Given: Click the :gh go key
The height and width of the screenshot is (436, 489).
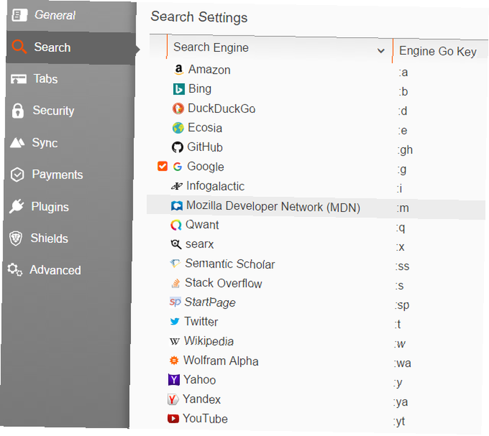Looking at the screenshot, I should (x=405, y=150).
